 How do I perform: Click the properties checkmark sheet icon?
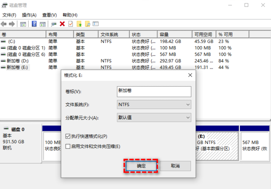[71, 24]
